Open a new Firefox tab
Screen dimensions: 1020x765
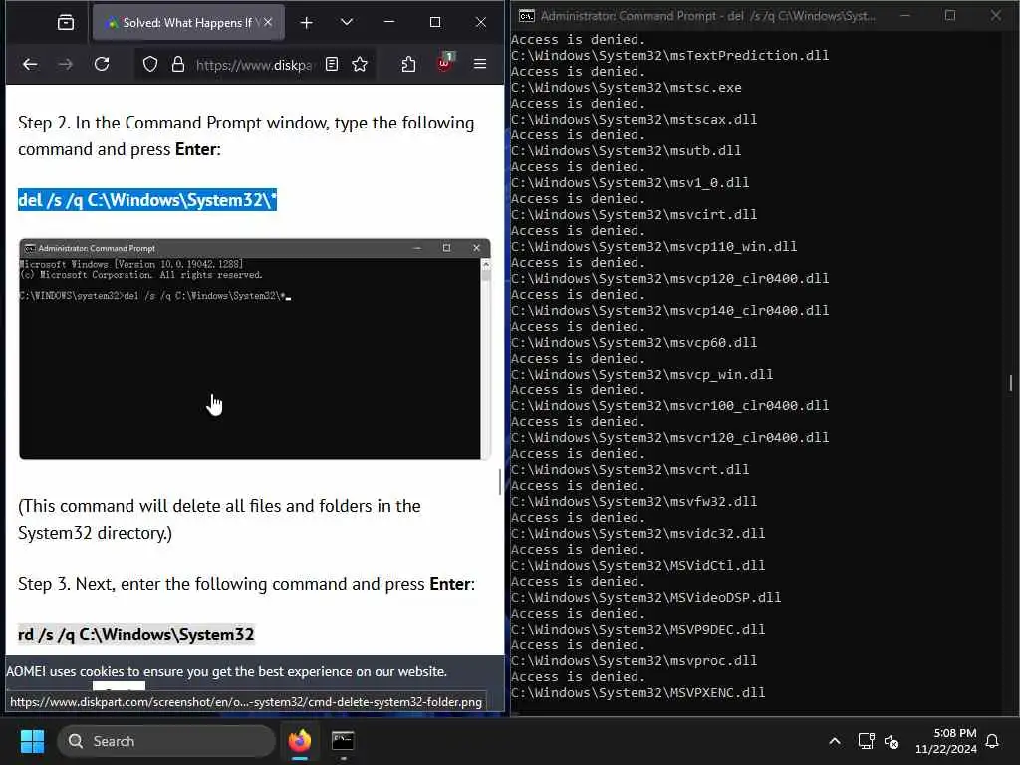coord(307,23)
